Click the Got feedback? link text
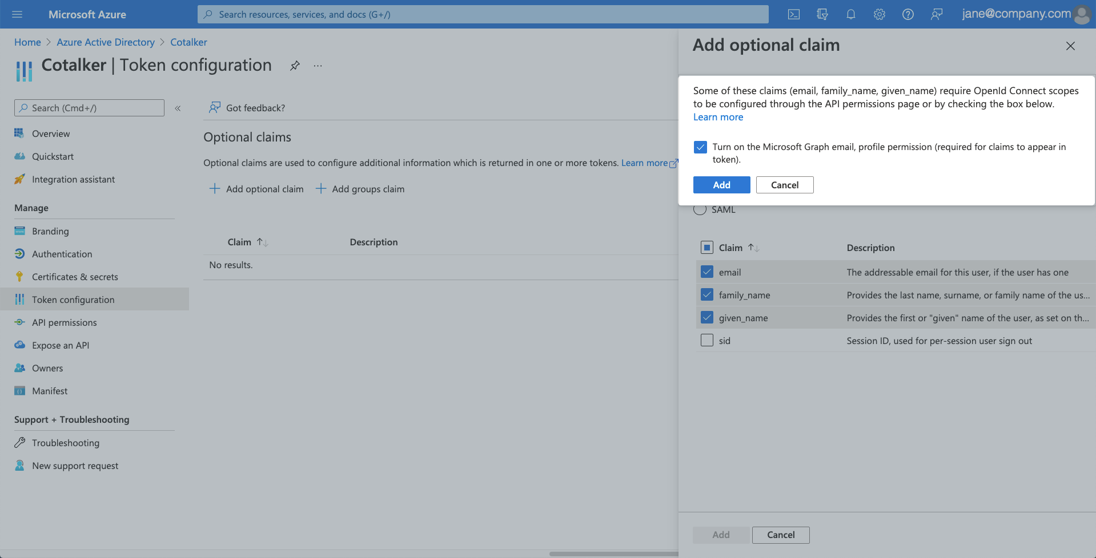This screenshot has height=558, width=1096. tap(255, 108)
